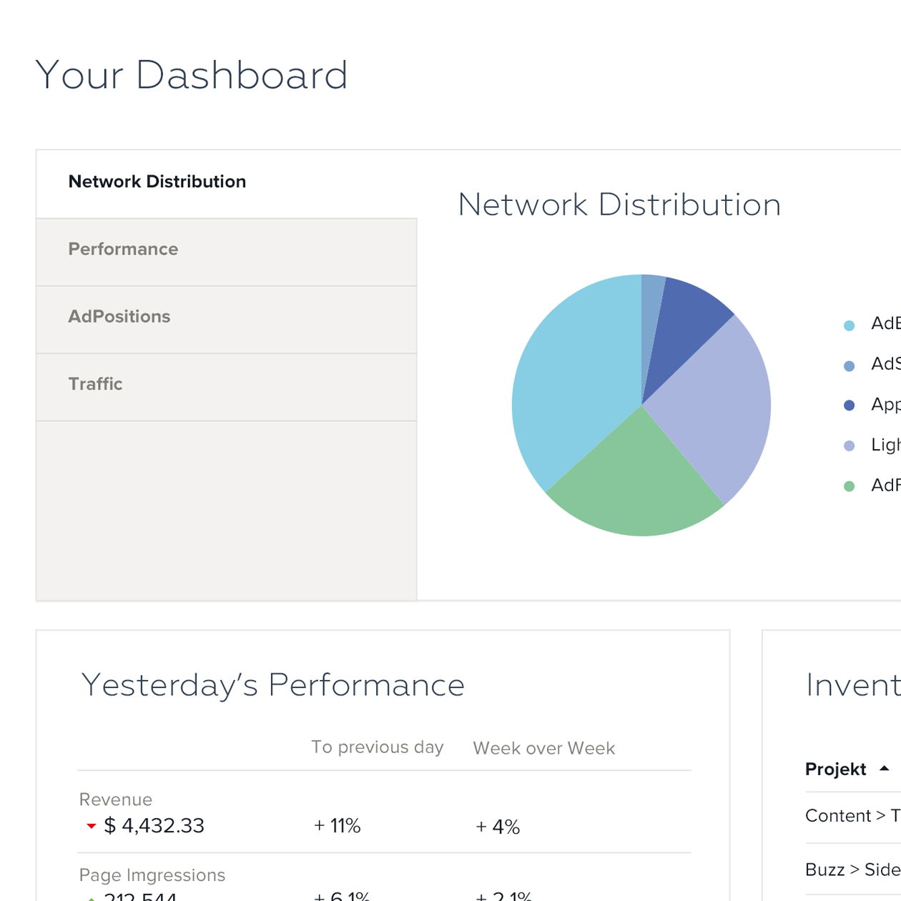Click the Revenue +4% week-over-week value

click(498, 827)
